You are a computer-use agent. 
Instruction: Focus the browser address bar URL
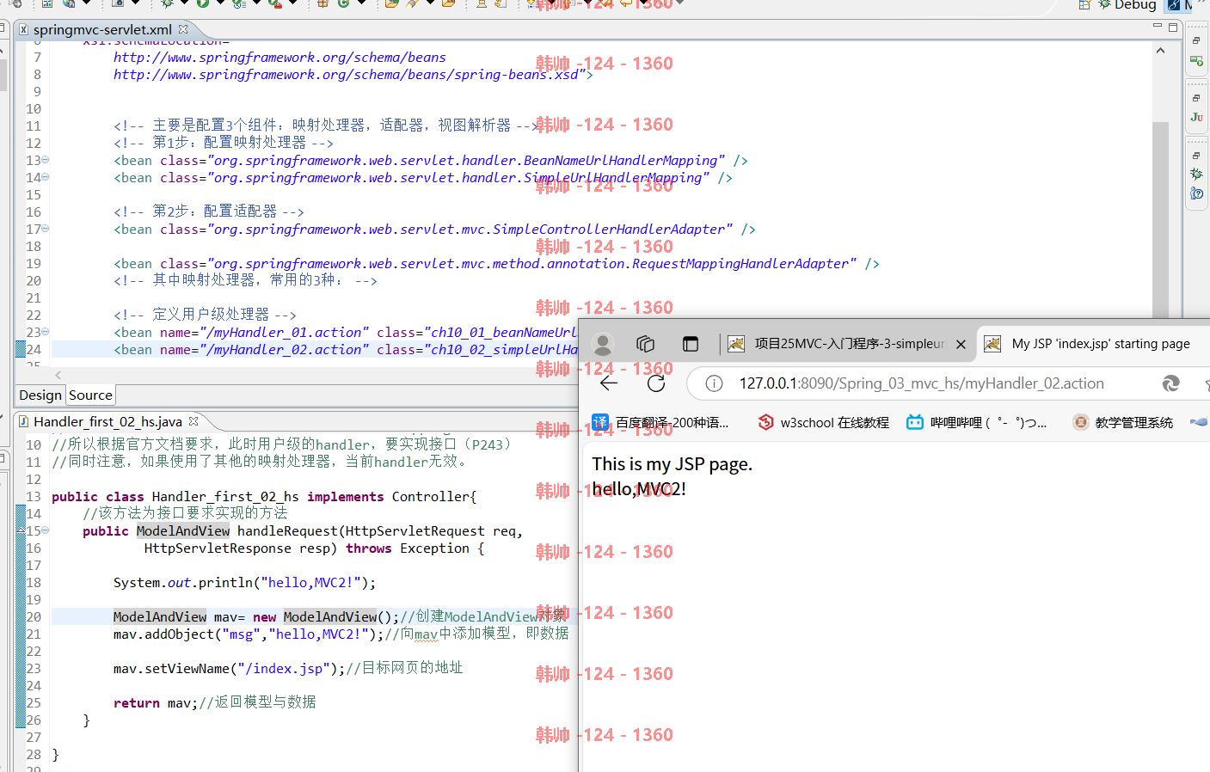(921, 383)
